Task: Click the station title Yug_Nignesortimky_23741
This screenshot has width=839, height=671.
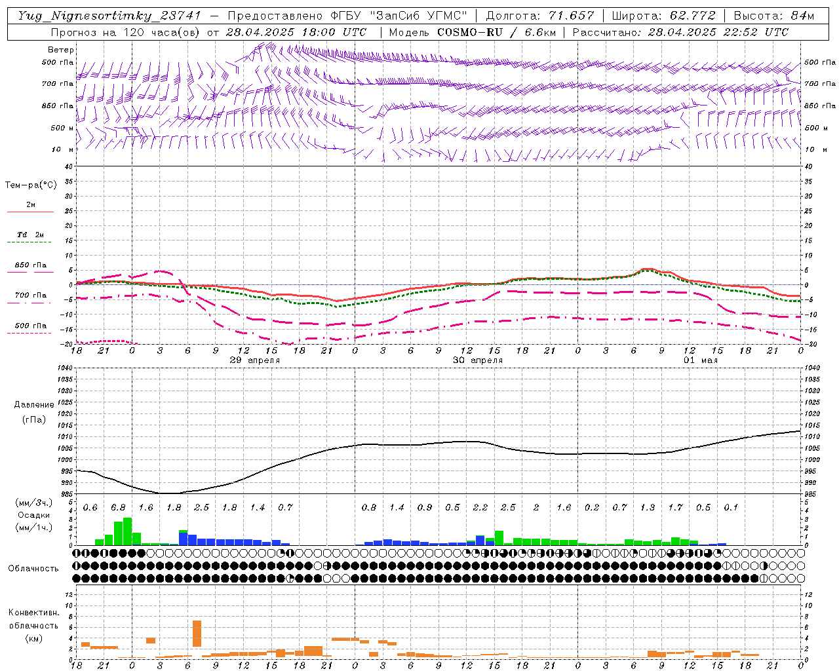Action: 109,16
